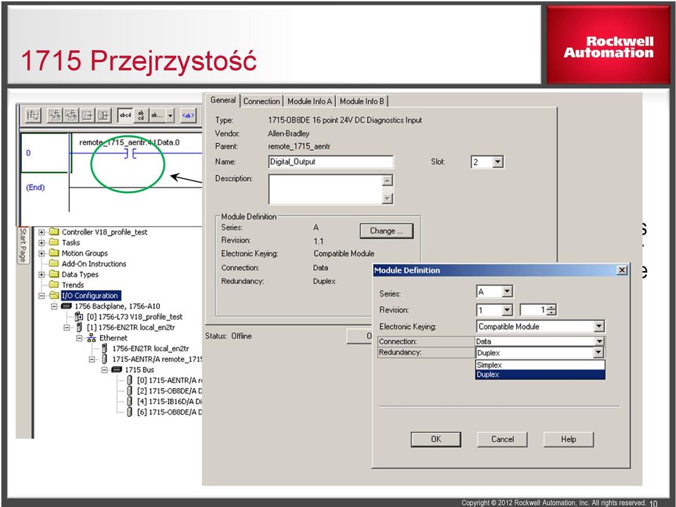
Task: Click inside the Description text box
Action: [325, 189]
